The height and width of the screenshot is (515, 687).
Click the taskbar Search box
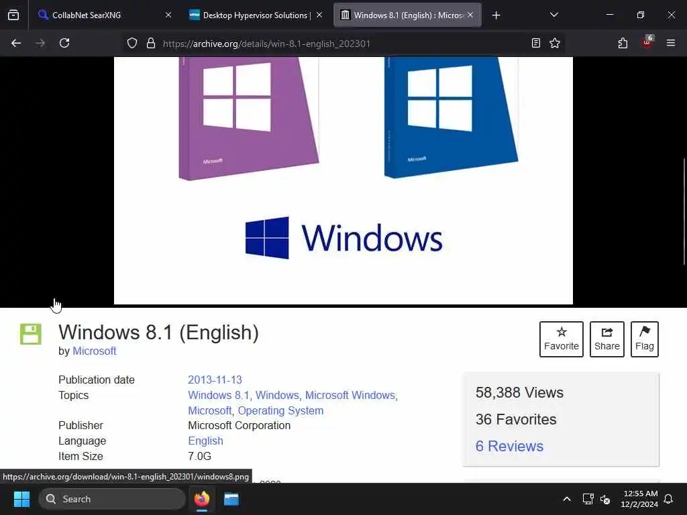112,499
